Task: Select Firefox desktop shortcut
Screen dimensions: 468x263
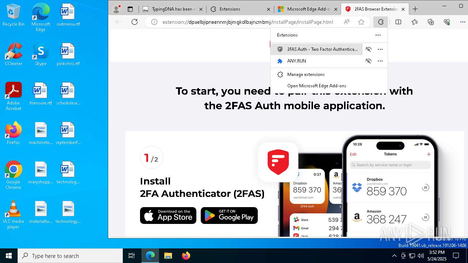Action: [x=14, y=133]
